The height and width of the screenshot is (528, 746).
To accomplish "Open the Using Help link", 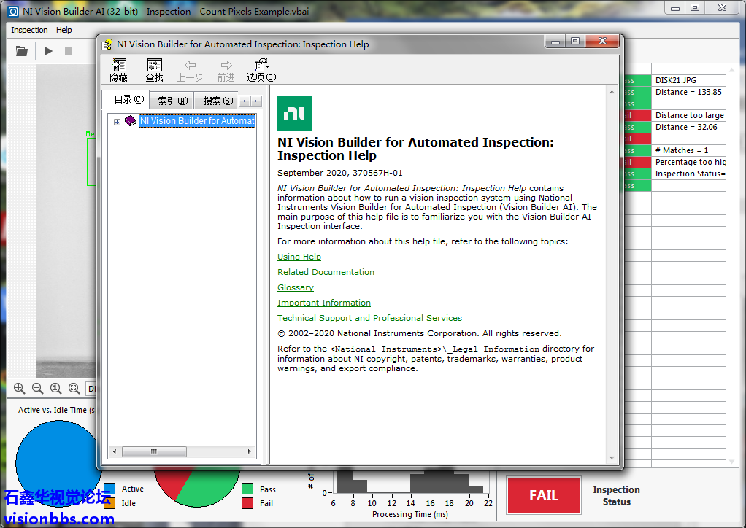I will (x=299, y=257).
